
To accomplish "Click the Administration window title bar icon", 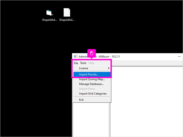I will tap(75, 57).
